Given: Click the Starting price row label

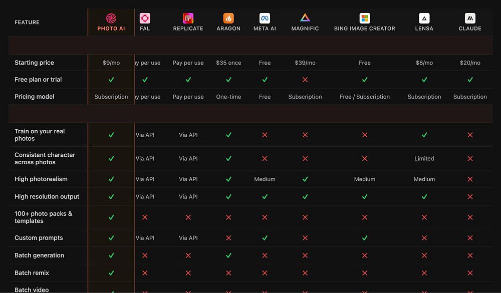Looking at the screenshot, I should (34, 63).
